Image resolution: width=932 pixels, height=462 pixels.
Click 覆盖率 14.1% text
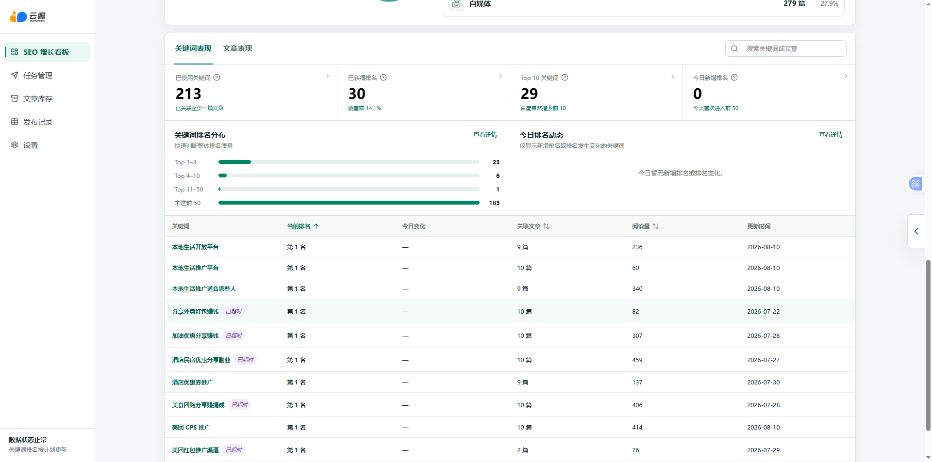pos(365,108)
